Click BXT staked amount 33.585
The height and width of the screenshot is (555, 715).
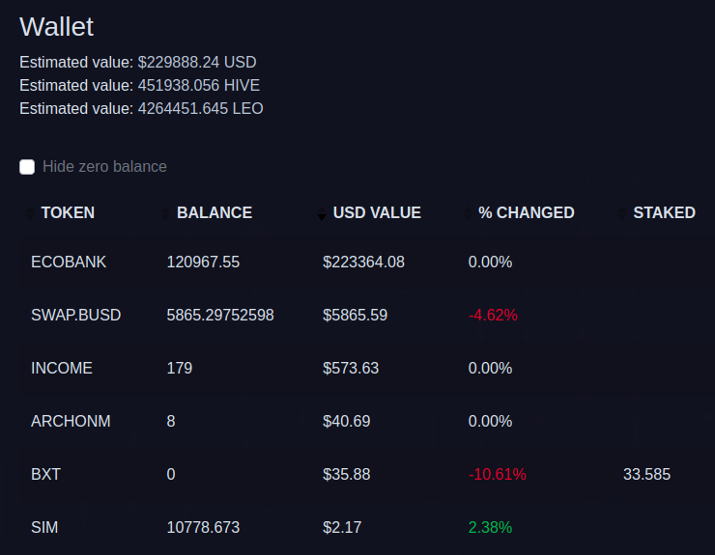pyautogui.click(x=646, y=474)
